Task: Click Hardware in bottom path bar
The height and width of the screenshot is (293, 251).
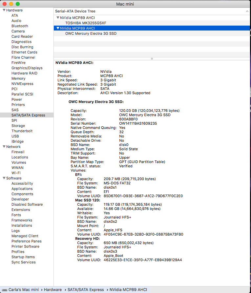Action: pyautogui.click(x=53, y=290)
